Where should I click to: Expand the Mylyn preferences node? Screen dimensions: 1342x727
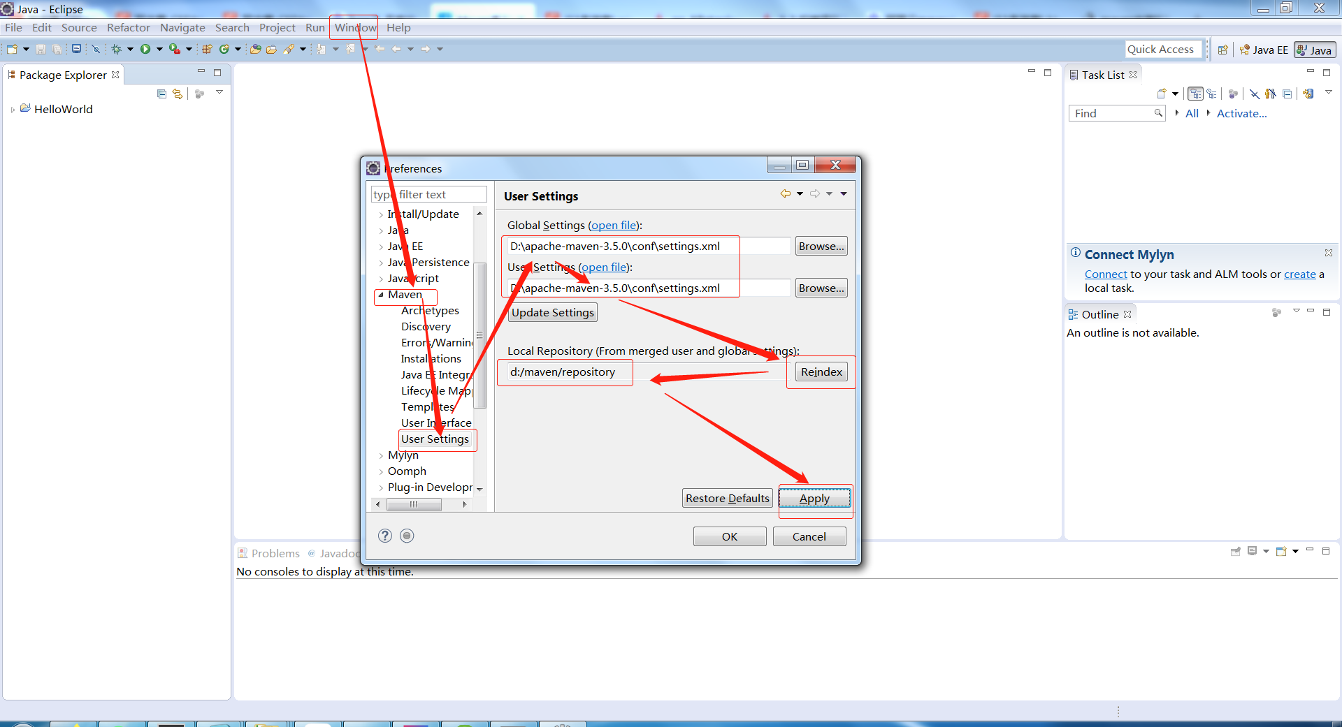point(381,455)
